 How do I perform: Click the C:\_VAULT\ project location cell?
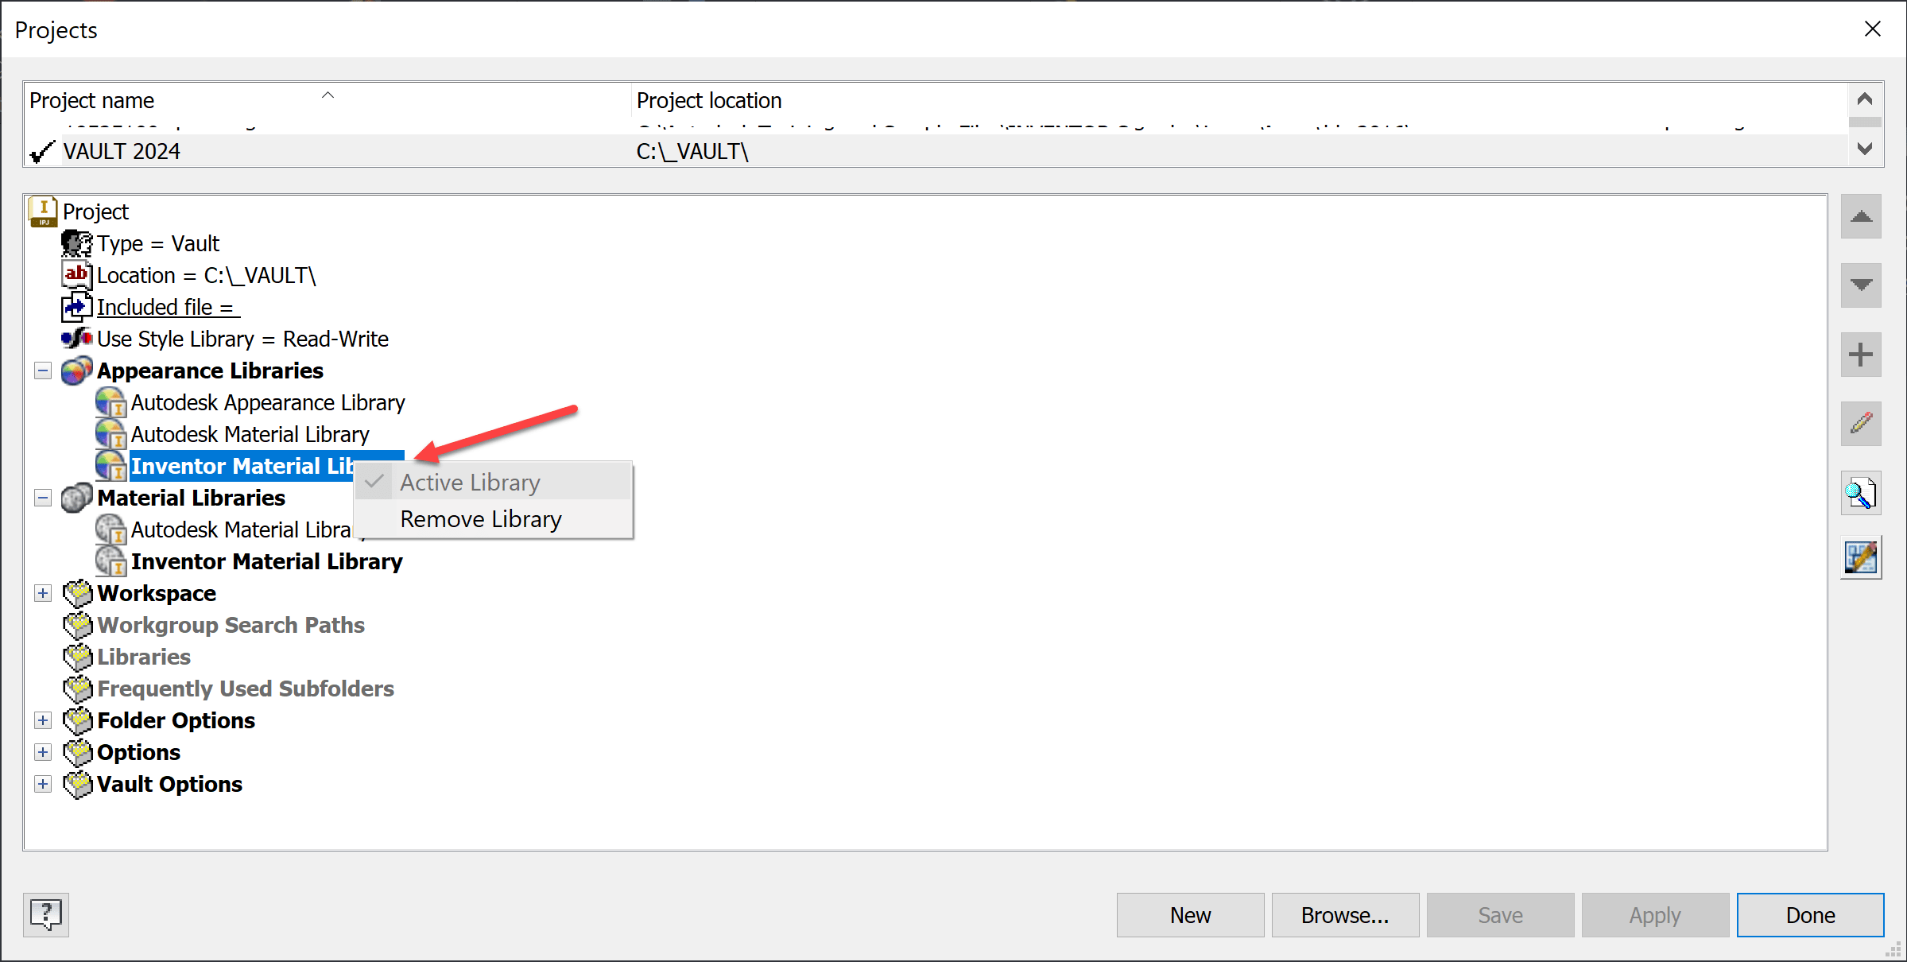(x=692, y=151)
